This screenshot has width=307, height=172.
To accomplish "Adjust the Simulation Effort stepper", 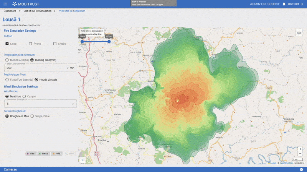I will point(73,104).
